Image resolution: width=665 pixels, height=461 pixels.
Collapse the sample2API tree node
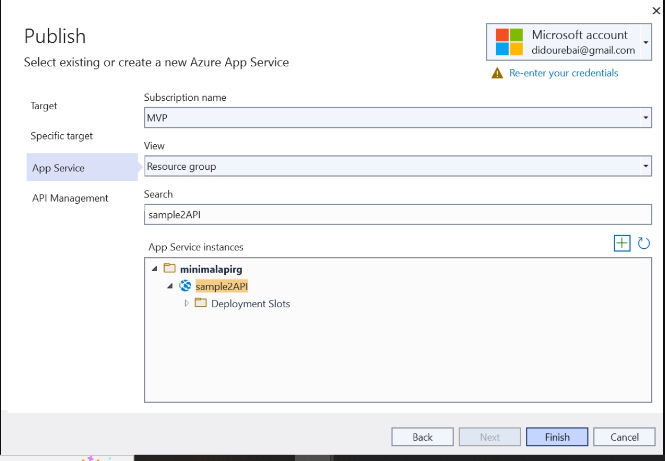[170, 286]
